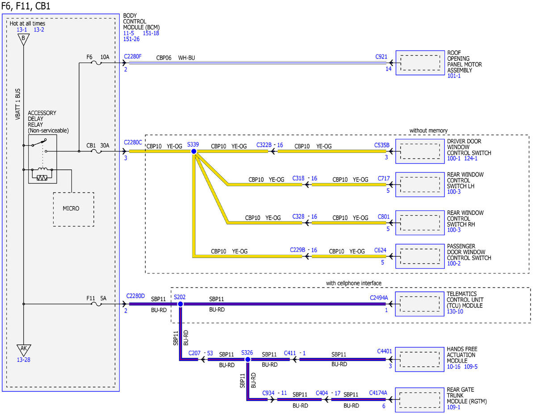Image resolution: width=536 pixels, height=414 pixels.
Task: Click the B power source triangle symbol
Action: [x=23, y=39]
